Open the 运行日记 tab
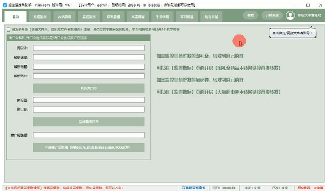The height and width of the screenshot is (196, 325). tap(211, 16)
